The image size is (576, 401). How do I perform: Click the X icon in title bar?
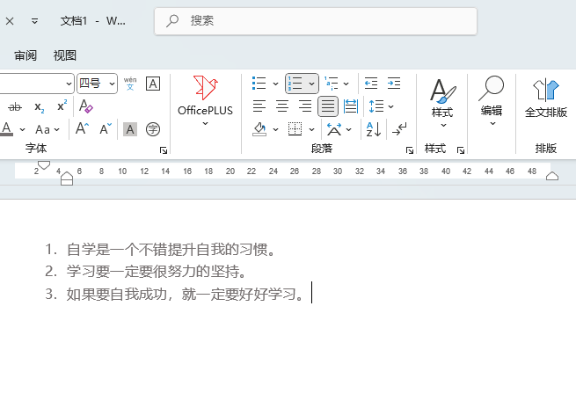(x=10, y=21)
